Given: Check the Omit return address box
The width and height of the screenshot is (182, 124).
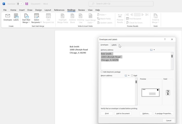Looking at the screenshot, I should [x=132, y=75].
